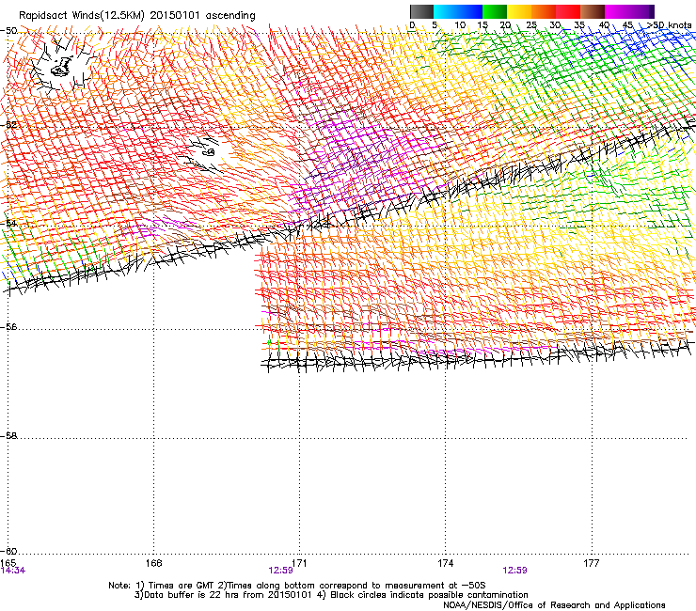Screen dimensions: 696x611
Task: Click the -58 latitude axis label
Action: pos(8,436)
